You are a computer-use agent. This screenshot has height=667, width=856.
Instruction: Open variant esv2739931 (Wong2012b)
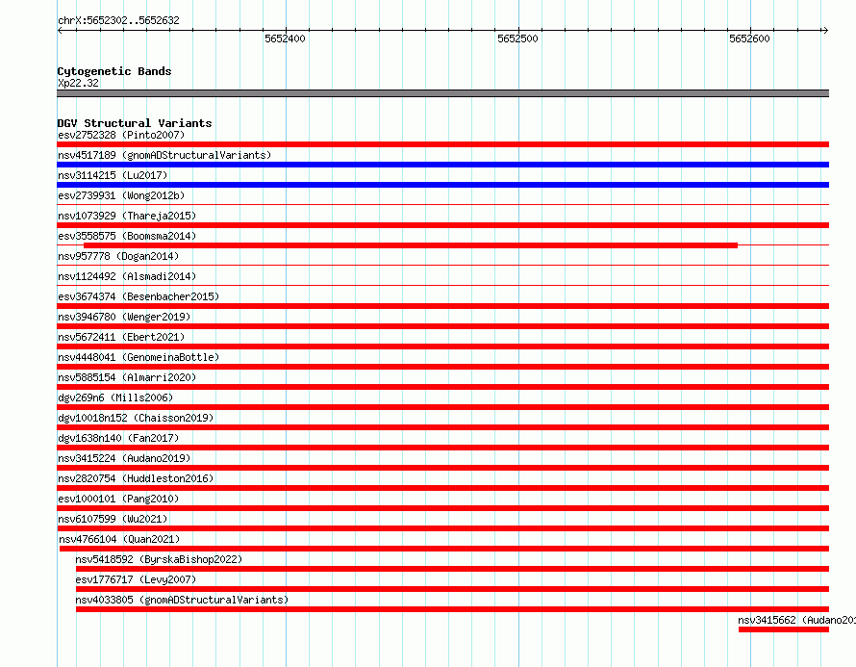click(121, 195)
